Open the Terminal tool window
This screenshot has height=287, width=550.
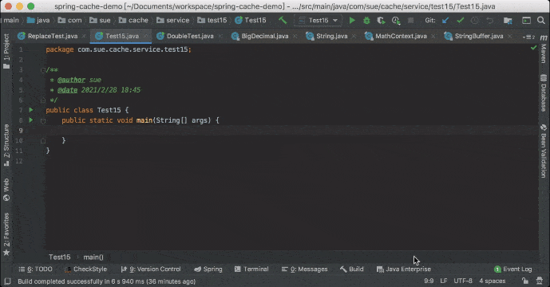point(251,269)
